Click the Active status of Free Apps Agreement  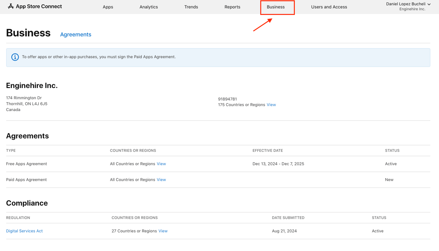point(391,164)
